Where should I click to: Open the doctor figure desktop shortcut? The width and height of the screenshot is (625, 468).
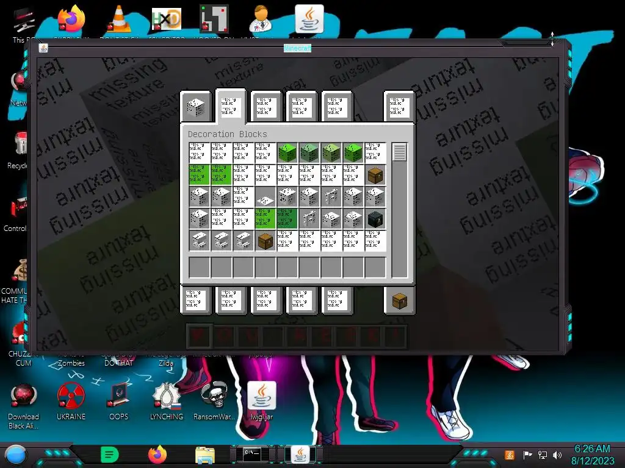(261, 19)
